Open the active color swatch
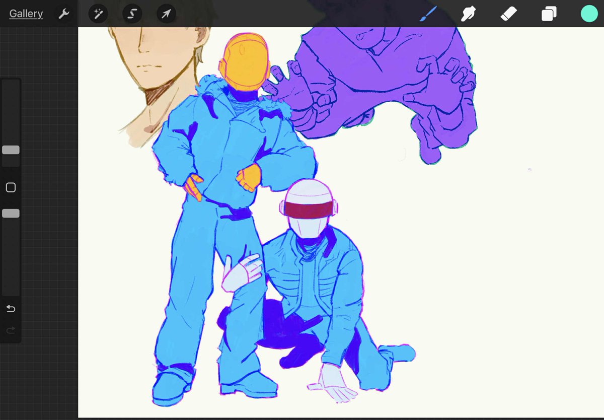The height and width of the screenshot is (420, 604). point(589,14)
